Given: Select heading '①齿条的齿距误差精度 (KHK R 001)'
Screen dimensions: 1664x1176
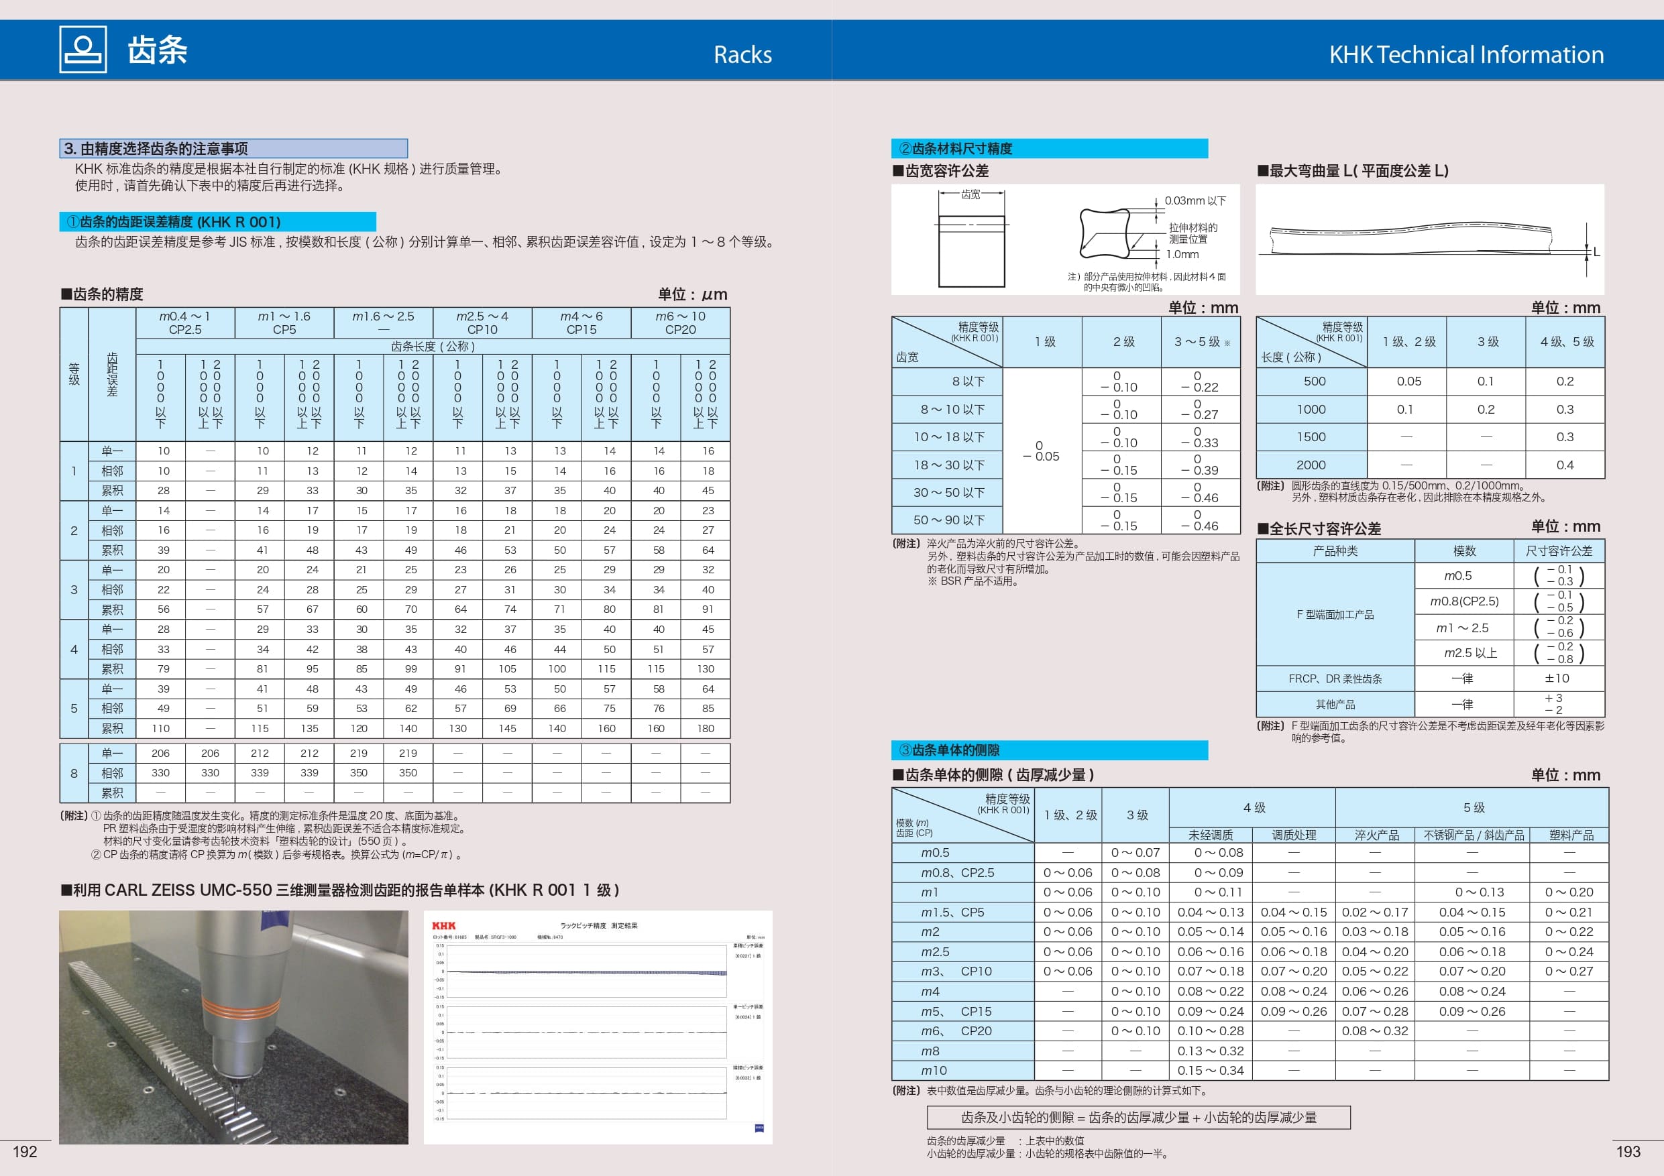Looking at the screenshot, I should pyautogui.click(x=217, y=222).
